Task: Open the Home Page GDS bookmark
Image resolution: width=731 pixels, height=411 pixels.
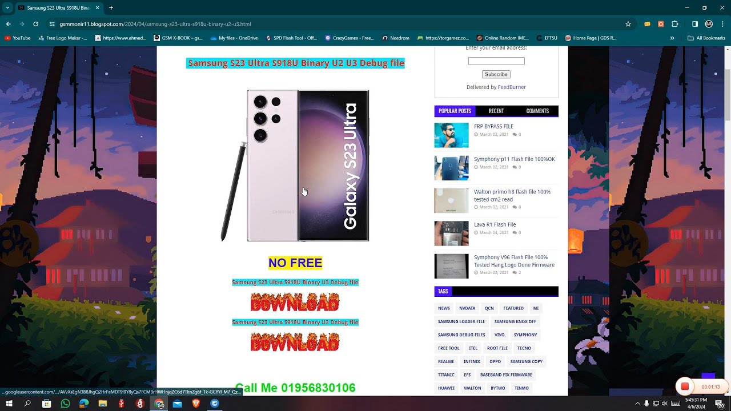Action: 591,38
